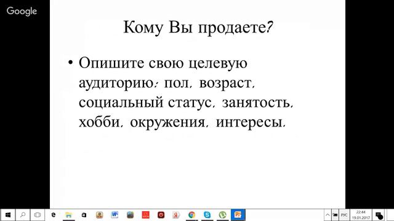Viewport: 394px width, 221px height.
Task: Open the clock showing 22:44
Action: click(x=361, y=215)
